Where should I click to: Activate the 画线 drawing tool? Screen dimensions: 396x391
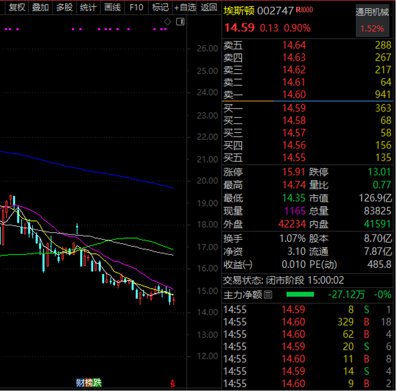click(x=112, y=7)
